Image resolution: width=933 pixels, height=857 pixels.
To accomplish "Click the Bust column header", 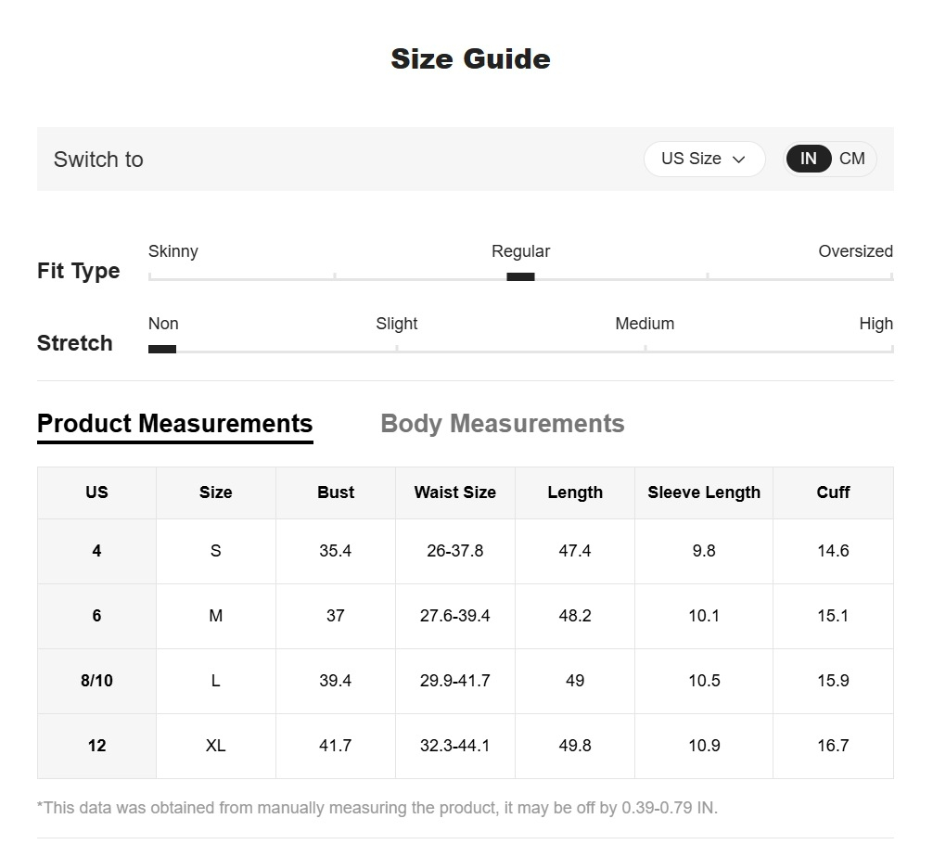I will 336,492.
